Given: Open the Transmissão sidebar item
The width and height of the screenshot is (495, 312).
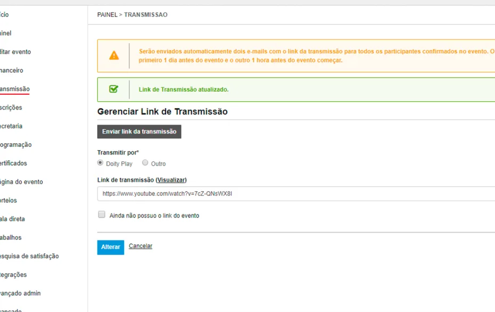Looking at the screenshot, I should tap(14, 89).
